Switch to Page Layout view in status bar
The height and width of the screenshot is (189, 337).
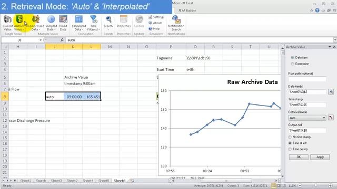[x=279, y=185]
